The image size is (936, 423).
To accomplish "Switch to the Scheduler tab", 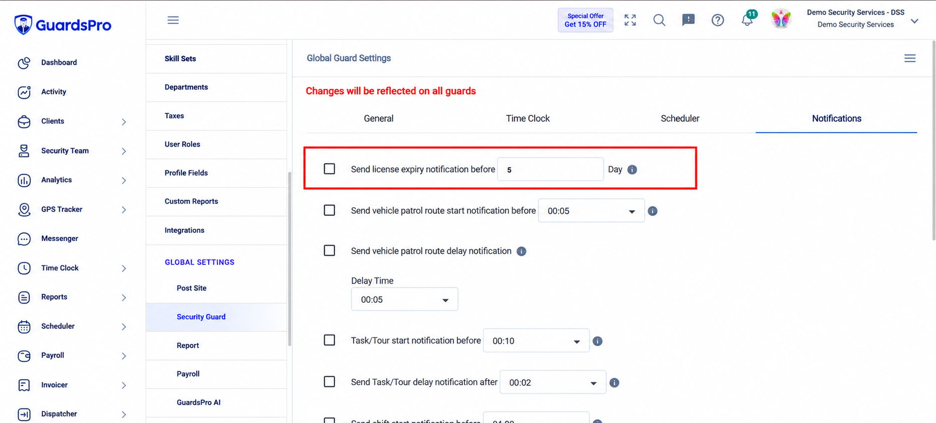I will click(x=680, y=118).
